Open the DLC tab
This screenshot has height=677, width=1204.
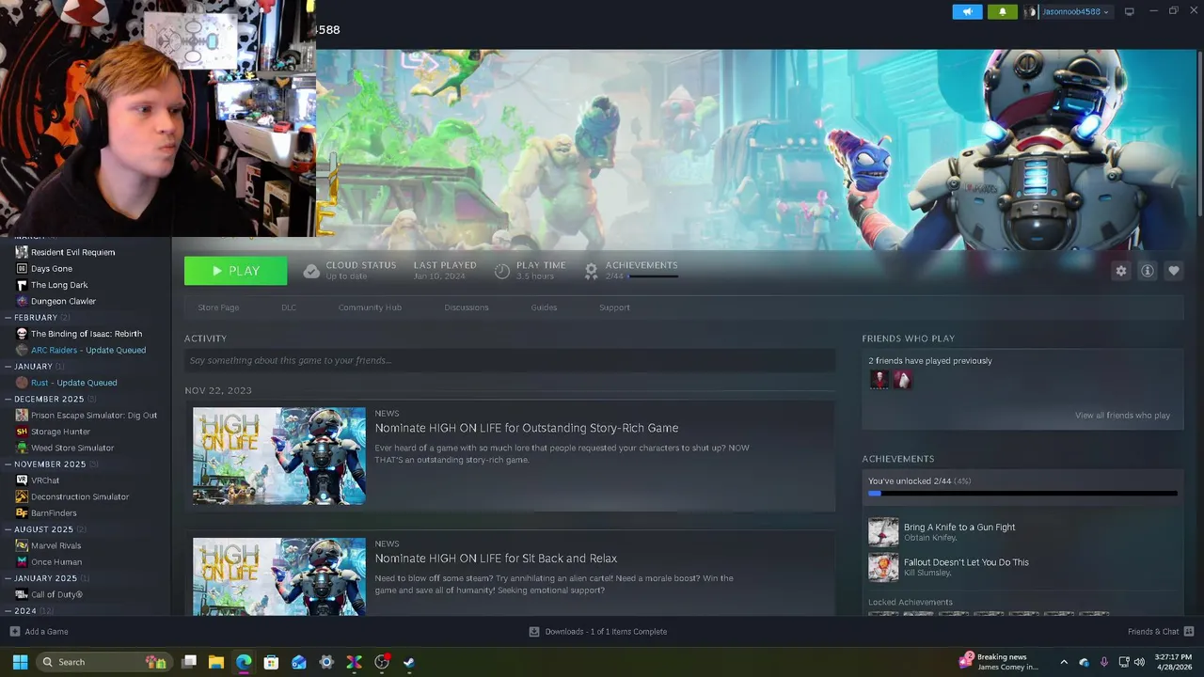(289, 307)
